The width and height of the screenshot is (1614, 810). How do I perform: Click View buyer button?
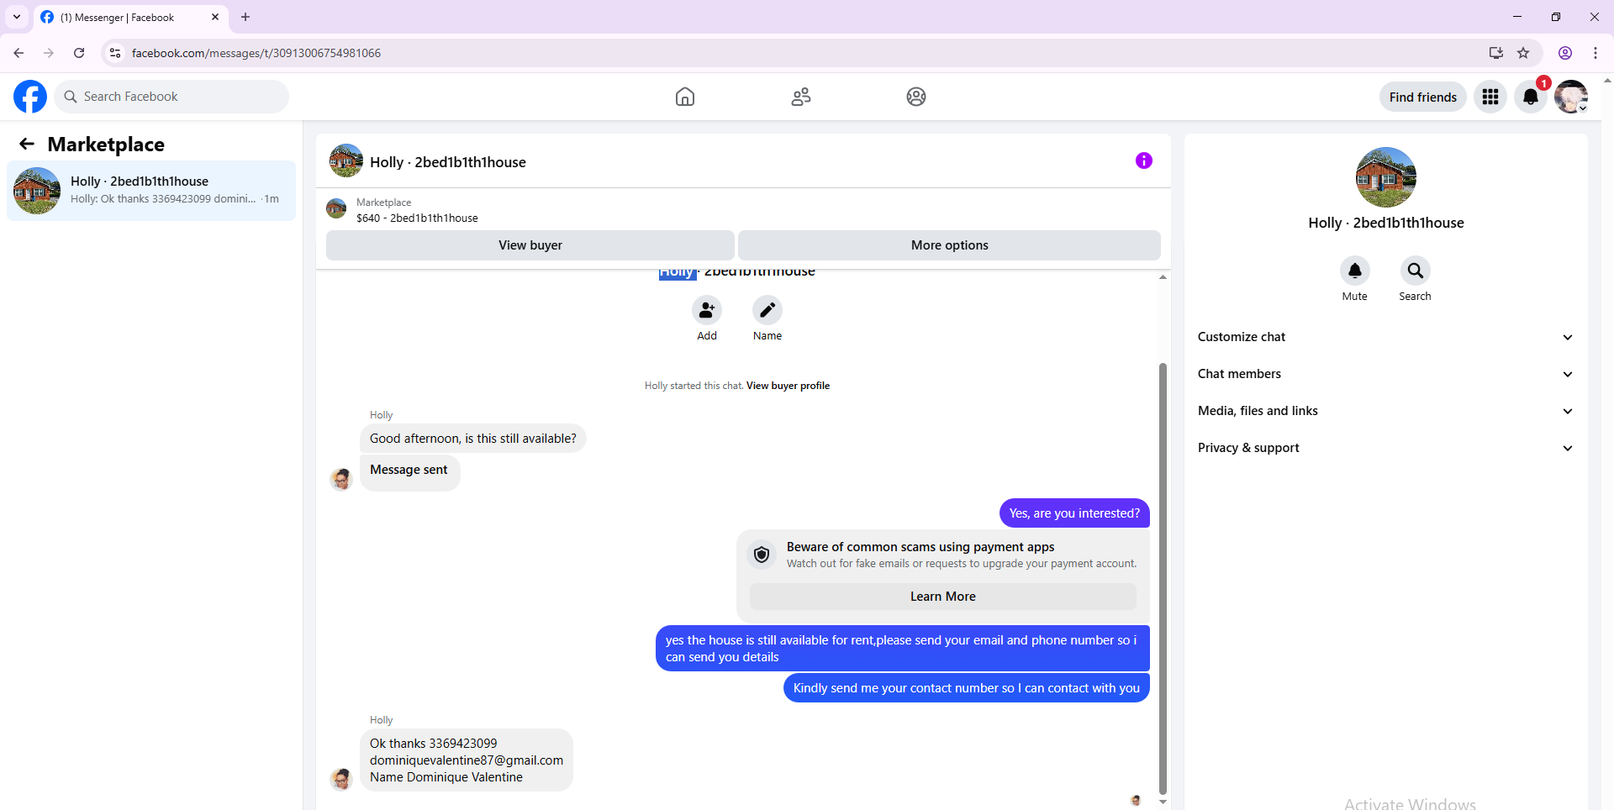(x=530, y=245)
